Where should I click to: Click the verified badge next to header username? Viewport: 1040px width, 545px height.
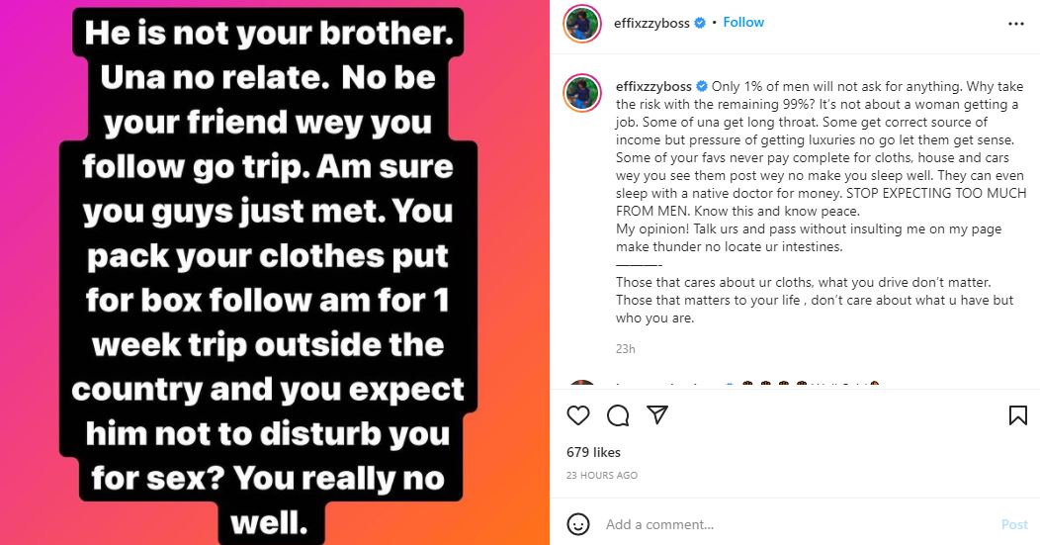pos(699,23)
